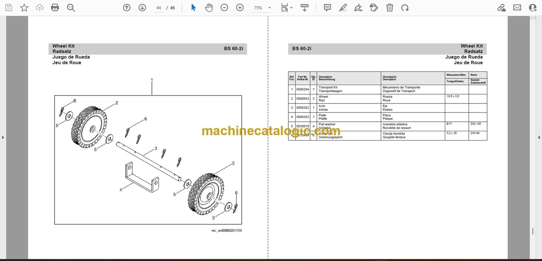Open the find text magnifier tool

pos(71,8)
